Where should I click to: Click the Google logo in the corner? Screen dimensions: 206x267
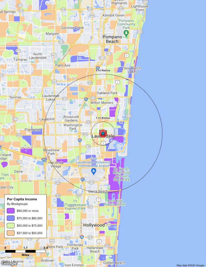[9, 263]
